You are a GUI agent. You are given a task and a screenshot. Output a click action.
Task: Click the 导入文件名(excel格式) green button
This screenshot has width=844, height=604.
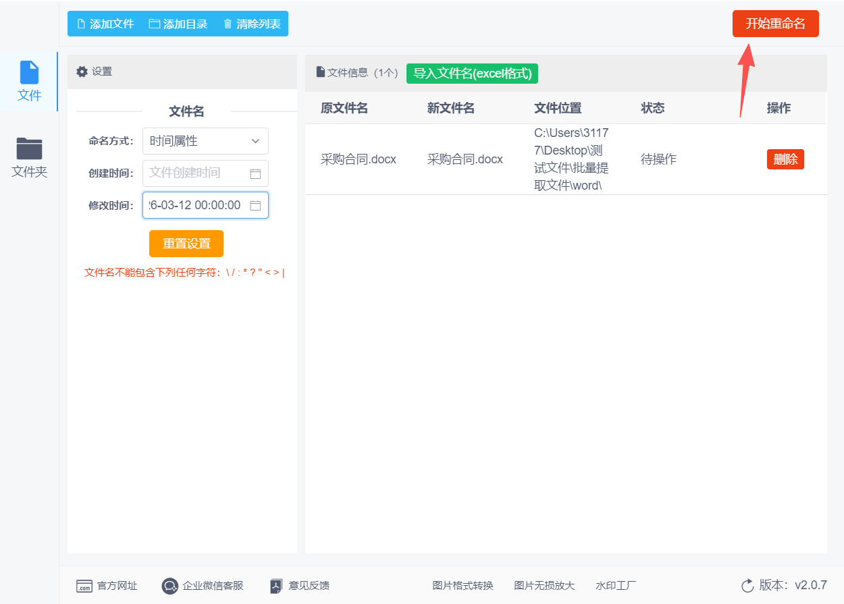[x=471, y=72]
